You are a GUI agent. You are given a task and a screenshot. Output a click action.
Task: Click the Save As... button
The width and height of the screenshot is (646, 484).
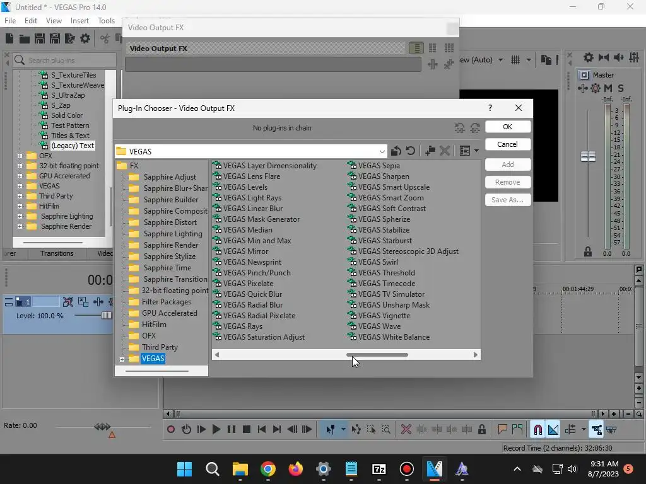point(508,200)
